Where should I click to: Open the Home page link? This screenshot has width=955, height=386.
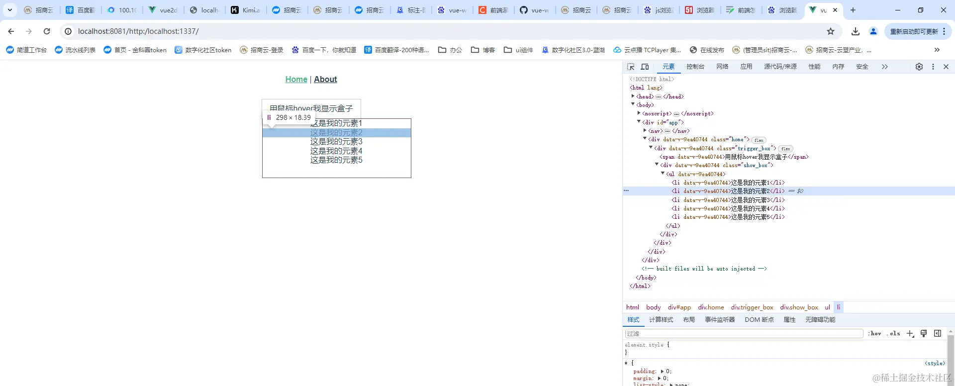tap(296, 79)
